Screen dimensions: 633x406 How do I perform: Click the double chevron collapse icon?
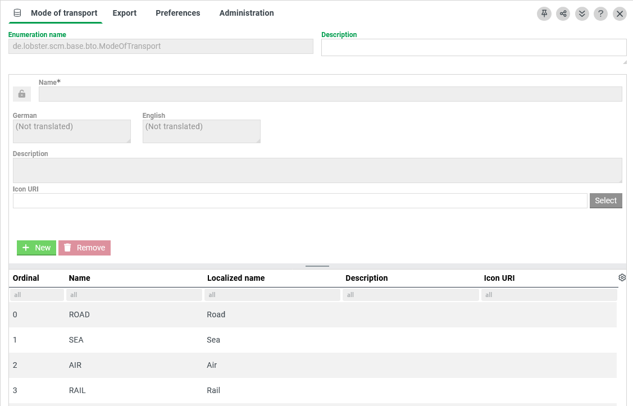coord(582,13)
